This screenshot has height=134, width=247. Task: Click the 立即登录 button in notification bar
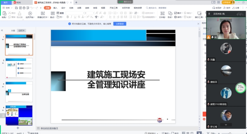coord(120,24)
